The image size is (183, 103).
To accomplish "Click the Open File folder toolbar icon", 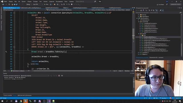I will click(x=12, y=5).
